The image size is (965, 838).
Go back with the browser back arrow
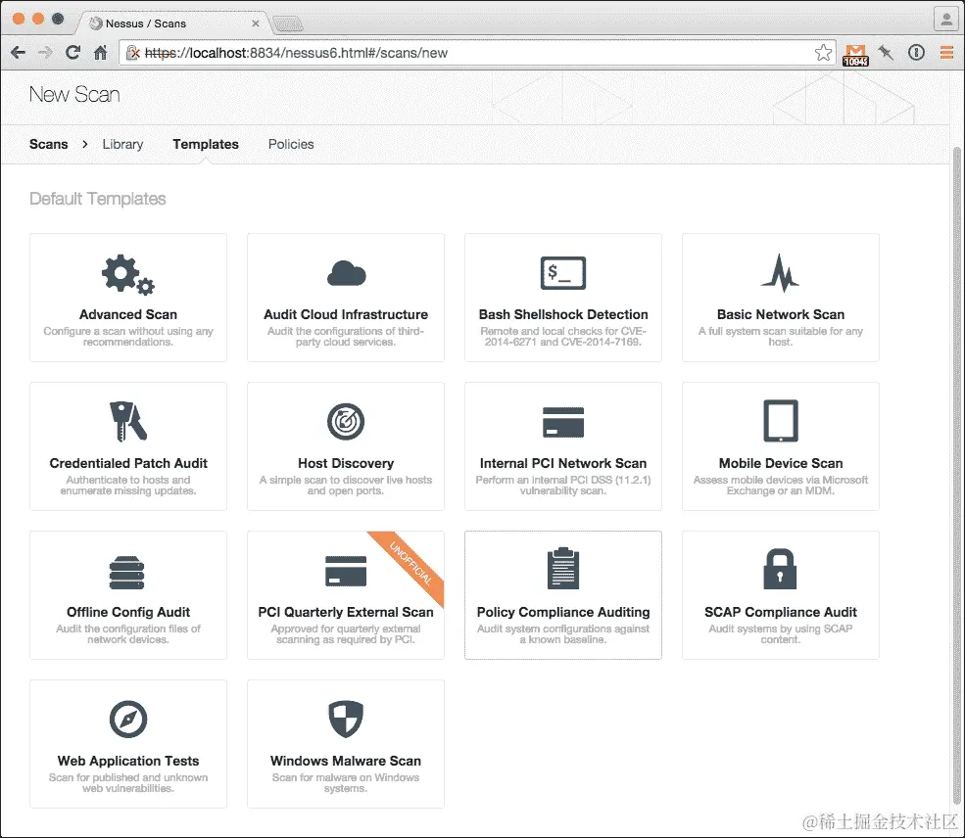pyautogui.click(x=18, y=53)
